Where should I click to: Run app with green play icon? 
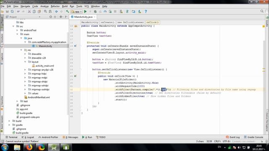point(85,11)
